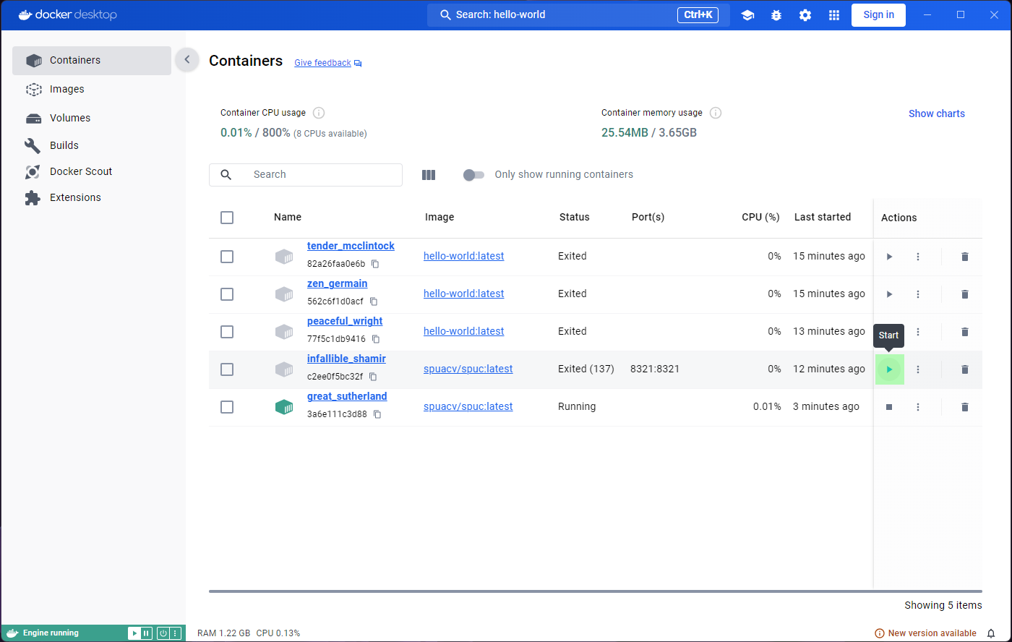Open the infallible_shamir container name link
The height and width of the screenshot is (642, 1012).
(346, 359)
